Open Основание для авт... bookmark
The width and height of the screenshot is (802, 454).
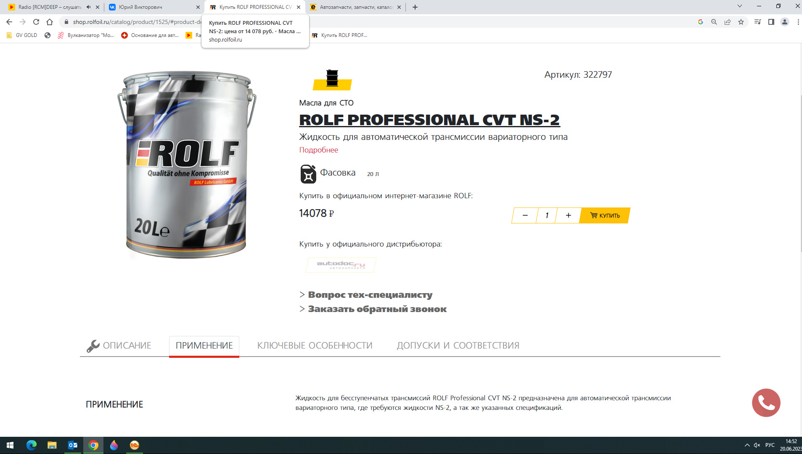[x=150, y=35]
